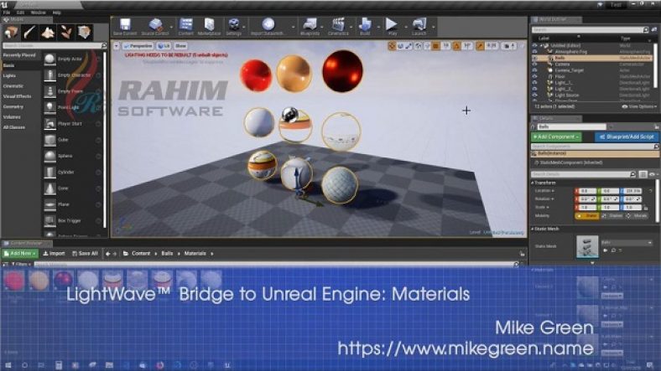The width and height of the screenshot is (661, 371).
Task: Click the Build toolbar icon
Action: 365,27
